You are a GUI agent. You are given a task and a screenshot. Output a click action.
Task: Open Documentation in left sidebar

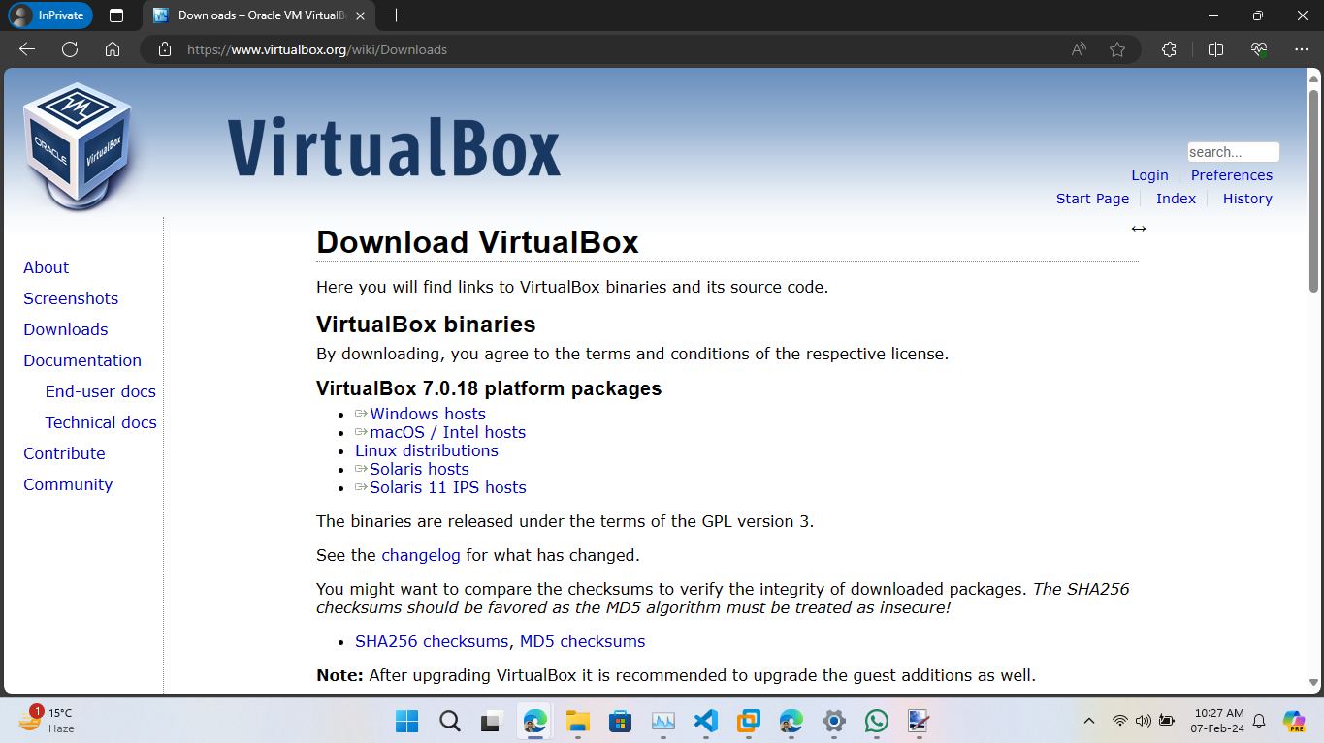coord(82,360)
